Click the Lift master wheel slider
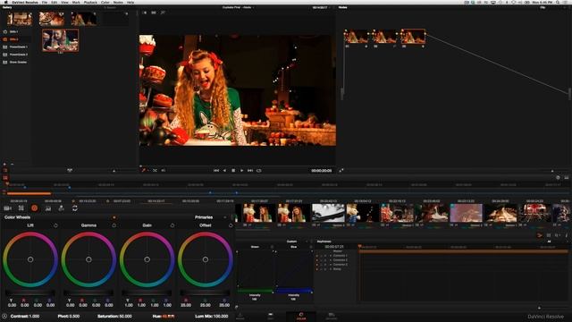 click(30, 292)
